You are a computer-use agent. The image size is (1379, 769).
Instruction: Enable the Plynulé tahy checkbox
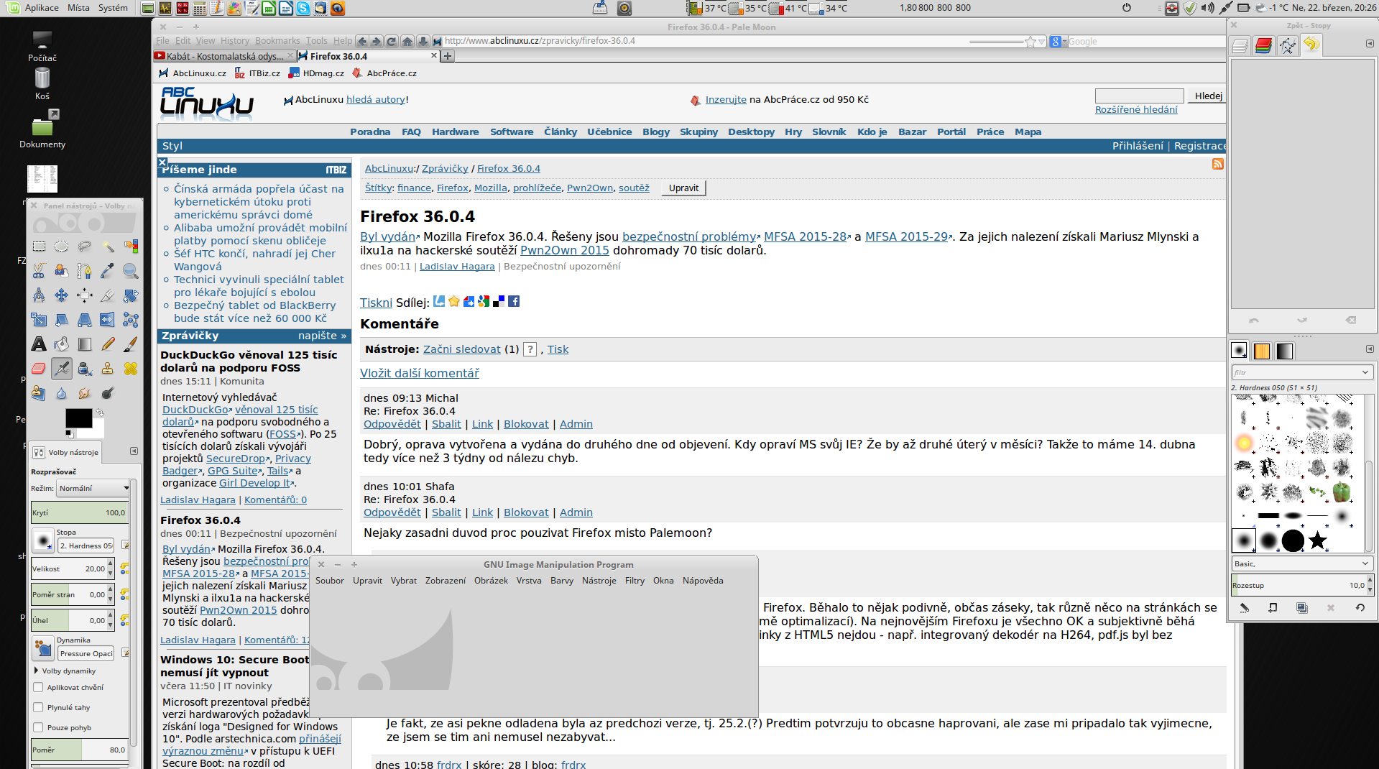coord(39,707)
